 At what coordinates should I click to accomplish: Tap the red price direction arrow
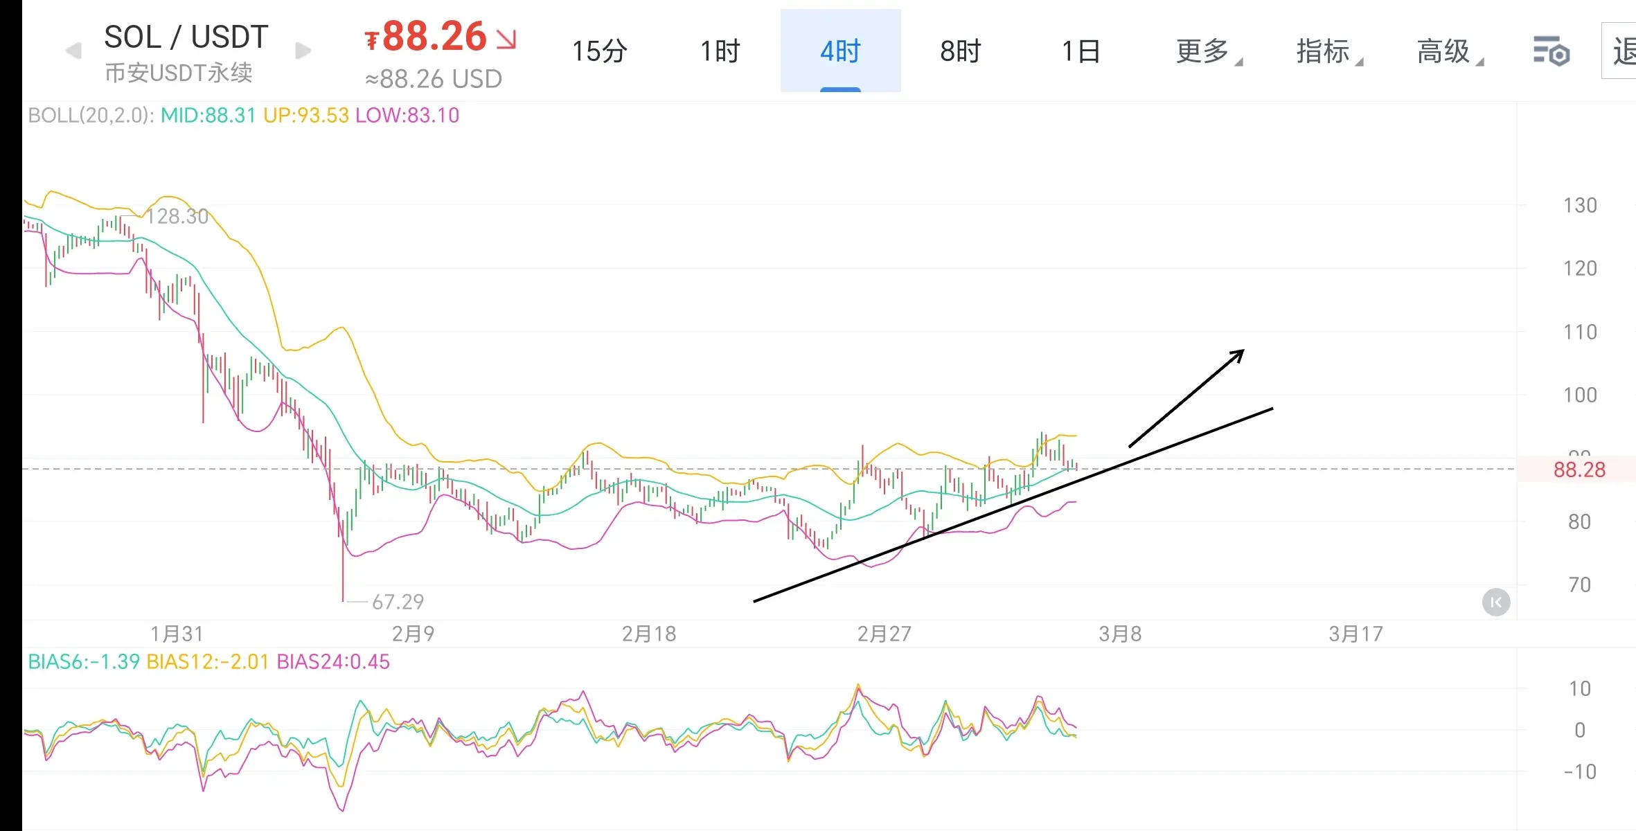507,39
